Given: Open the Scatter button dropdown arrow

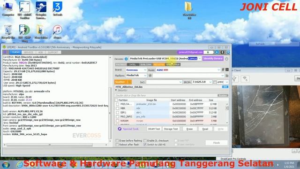Looking at the screenshot, I should [130, 82].
